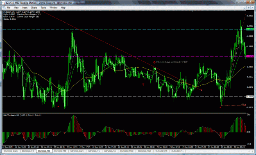Switch to the EURUSD,H4 chart tab
This screenshot has width=256, height=155.
(x=28, y=151)
